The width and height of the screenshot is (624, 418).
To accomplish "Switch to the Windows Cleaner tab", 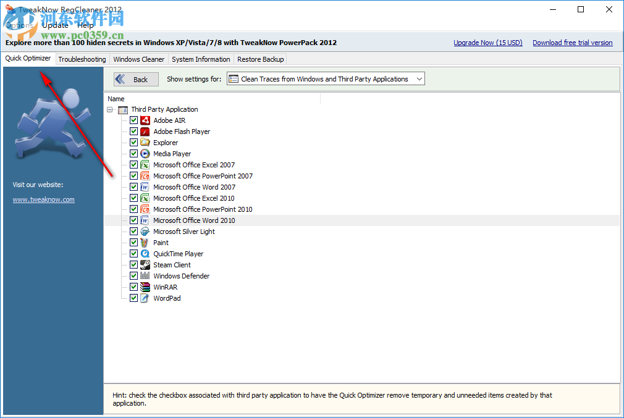I will pyautogui.click(x=138, y=59).
